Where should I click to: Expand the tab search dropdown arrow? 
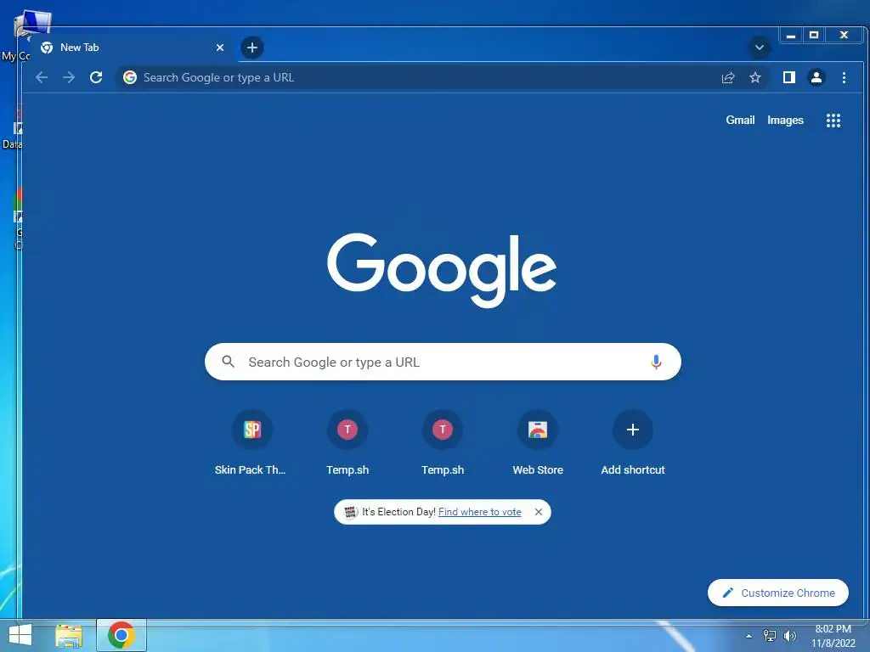760,48
